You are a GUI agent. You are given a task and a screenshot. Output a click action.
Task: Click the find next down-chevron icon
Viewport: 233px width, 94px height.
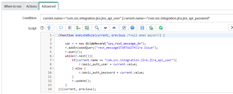105,28
